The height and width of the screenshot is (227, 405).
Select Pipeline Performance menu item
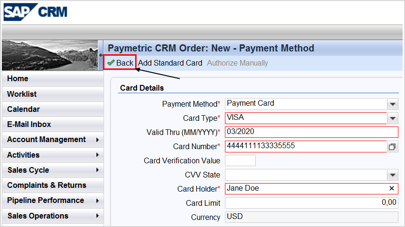52,201
